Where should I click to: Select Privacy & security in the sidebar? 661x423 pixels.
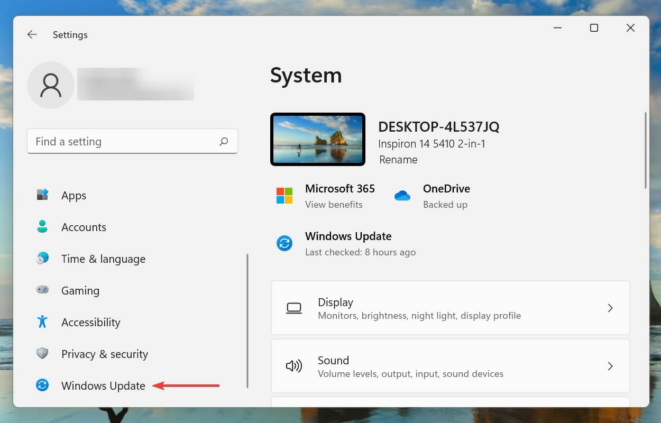tap(104, 354)
